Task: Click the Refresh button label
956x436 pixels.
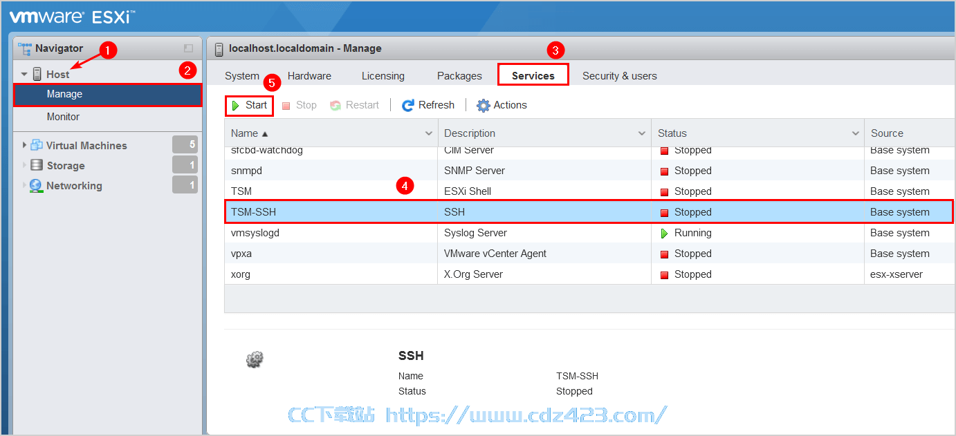Action: [x=436, y=105]
